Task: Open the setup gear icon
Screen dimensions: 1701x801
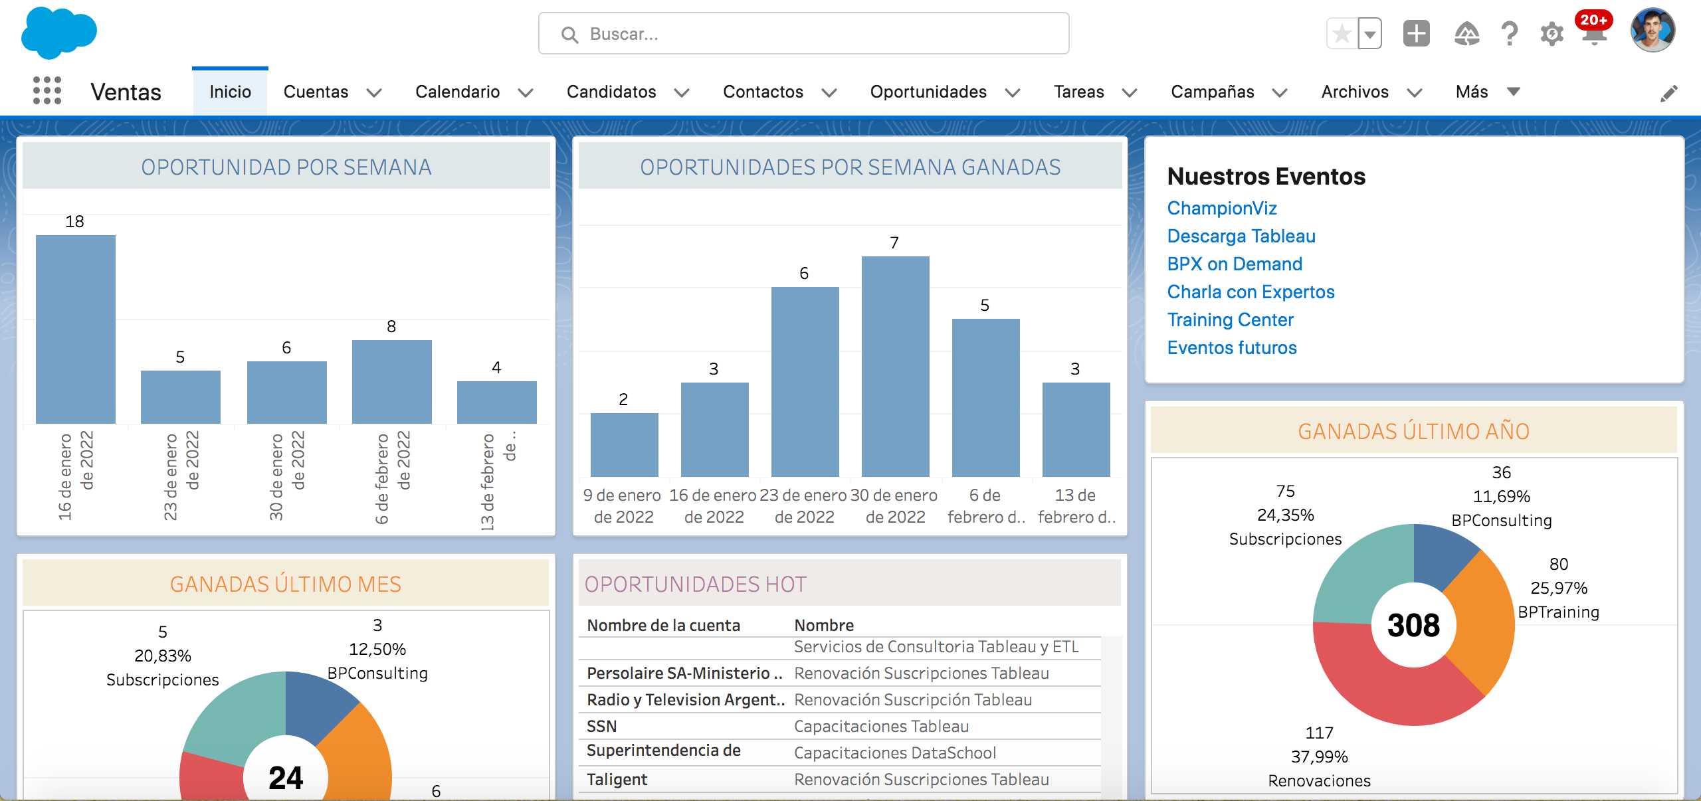Action: coord(1551,34)
